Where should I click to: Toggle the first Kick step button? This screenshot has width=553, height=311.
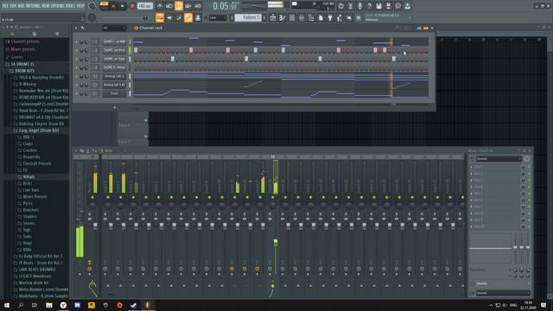pos(136,50)
